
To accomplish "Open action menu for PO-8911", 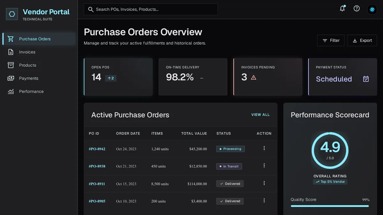I will coord(264,183).
